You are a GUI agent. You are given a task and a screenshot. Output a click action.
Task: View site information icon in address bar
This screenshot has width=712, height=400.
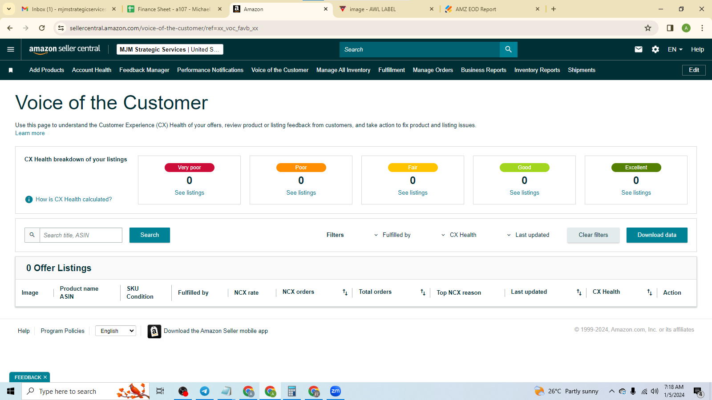pos(61,28)
